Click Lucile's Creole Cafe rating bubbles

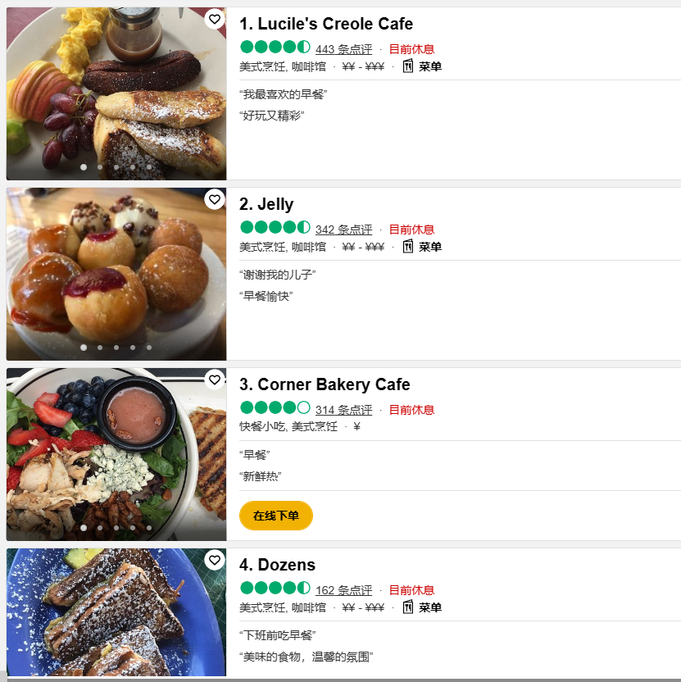[x=275, y=48]
